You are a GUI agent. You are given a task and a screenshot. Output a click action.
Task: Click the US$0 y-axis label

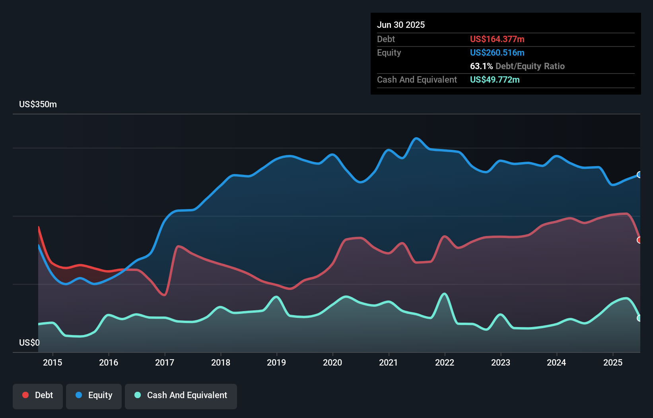pos(29,343)
